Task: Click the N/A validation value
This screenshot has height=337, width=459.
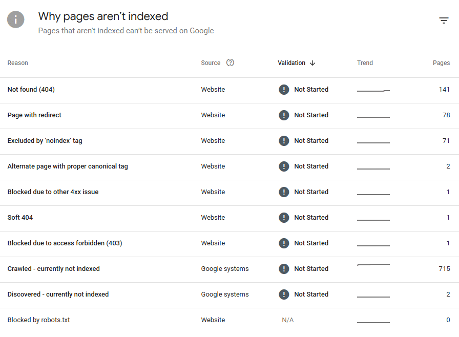Action: coord(288,320)
